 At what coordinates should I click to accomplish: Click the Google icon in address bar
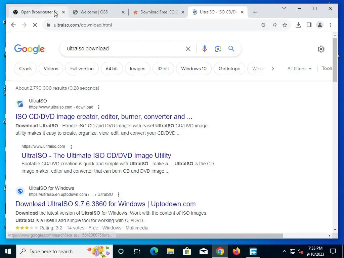(263, 25)
